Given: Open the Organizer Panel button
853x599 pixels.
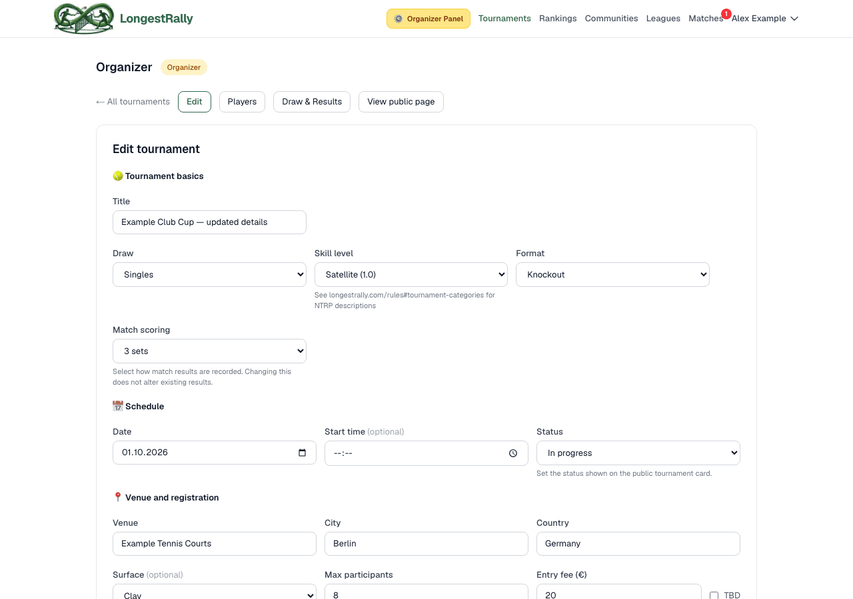Looking at the screenshot, I should click(428, 19).
